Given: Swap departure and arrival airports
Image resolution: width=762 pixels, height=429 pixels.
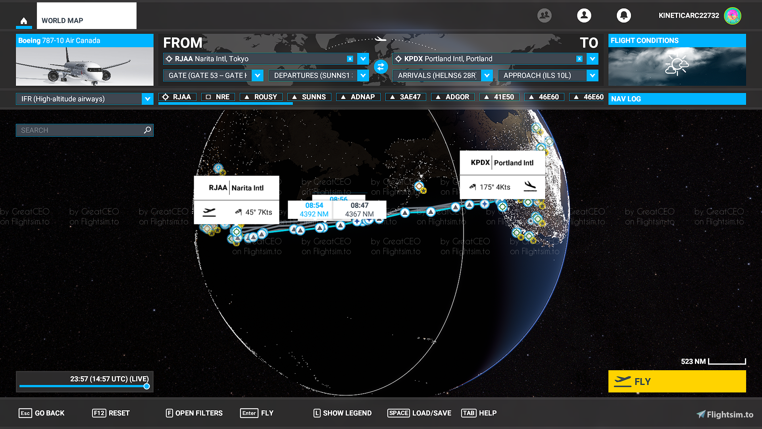Looking at the screenshot, I should click(381, 67).
